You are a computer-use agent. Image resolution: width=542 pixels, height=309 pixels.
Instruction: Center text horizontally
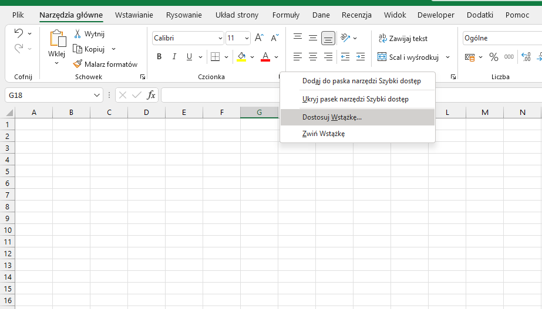313,57
